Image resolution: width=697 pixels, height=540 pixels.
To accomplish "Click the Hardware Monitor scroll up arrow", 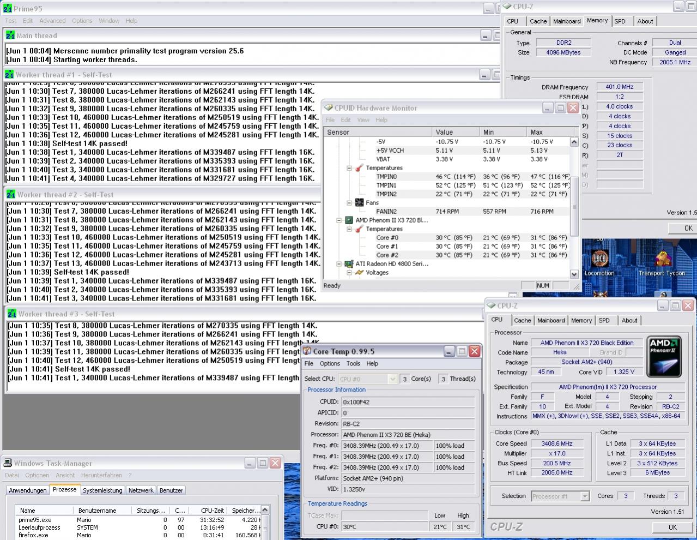I will pyautogui.click(x=574, y=142).
